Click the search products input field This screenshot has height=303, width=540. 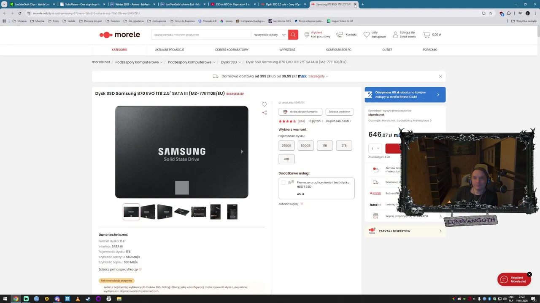[x=201, y=35]
